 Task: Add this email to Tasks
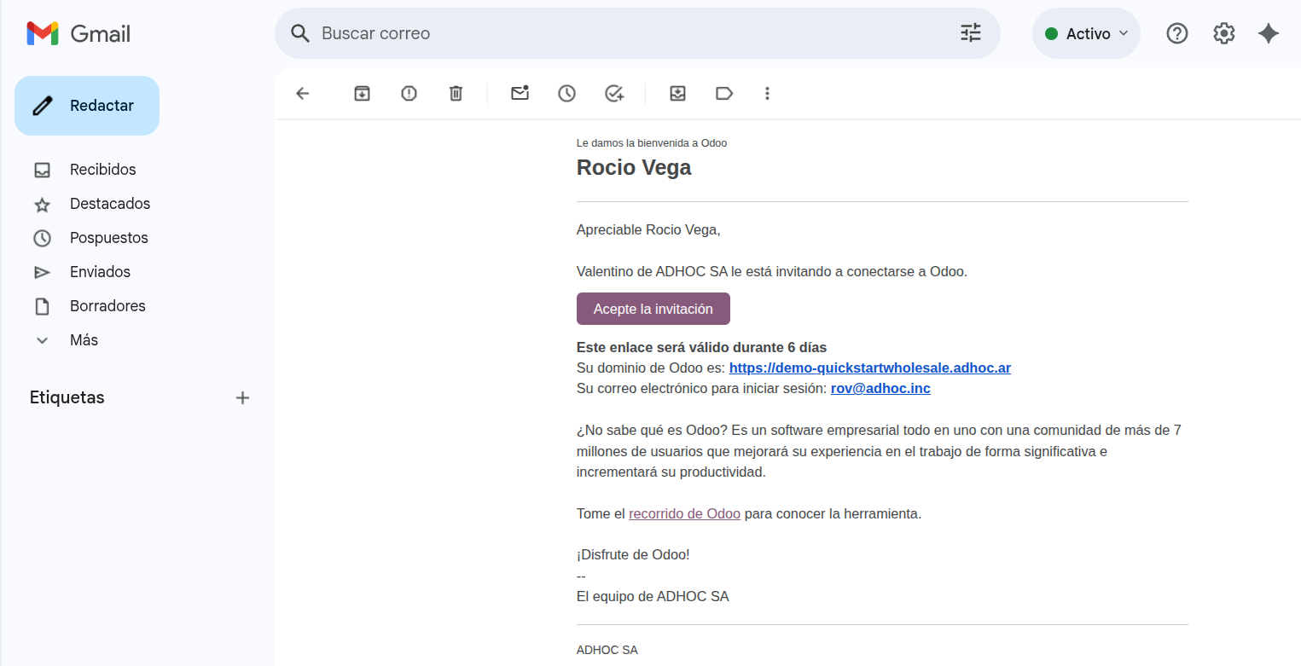(x=614, y=94)
